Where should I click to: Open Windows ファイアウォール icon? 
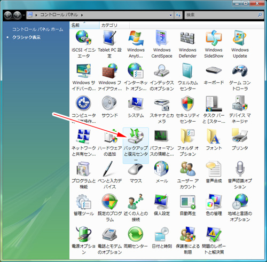pyautogui.click(x=109, y=70)
